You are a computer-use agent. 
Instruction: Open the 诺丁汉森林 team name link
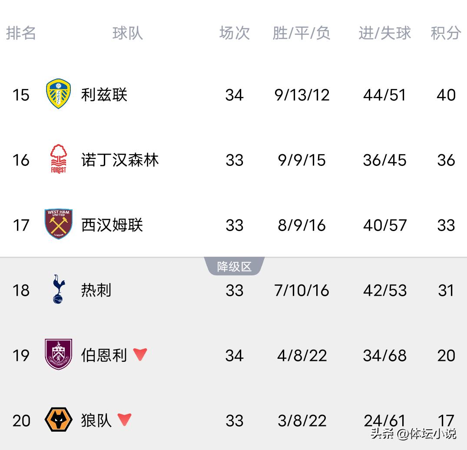point(120,160)
